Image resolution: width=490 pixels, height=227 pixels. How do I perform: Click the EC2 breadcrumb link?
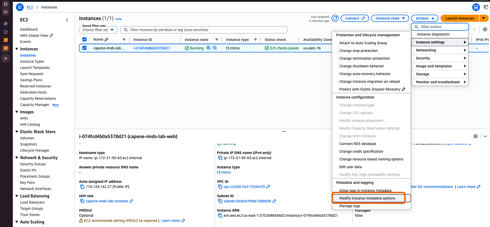pos(30,7)
